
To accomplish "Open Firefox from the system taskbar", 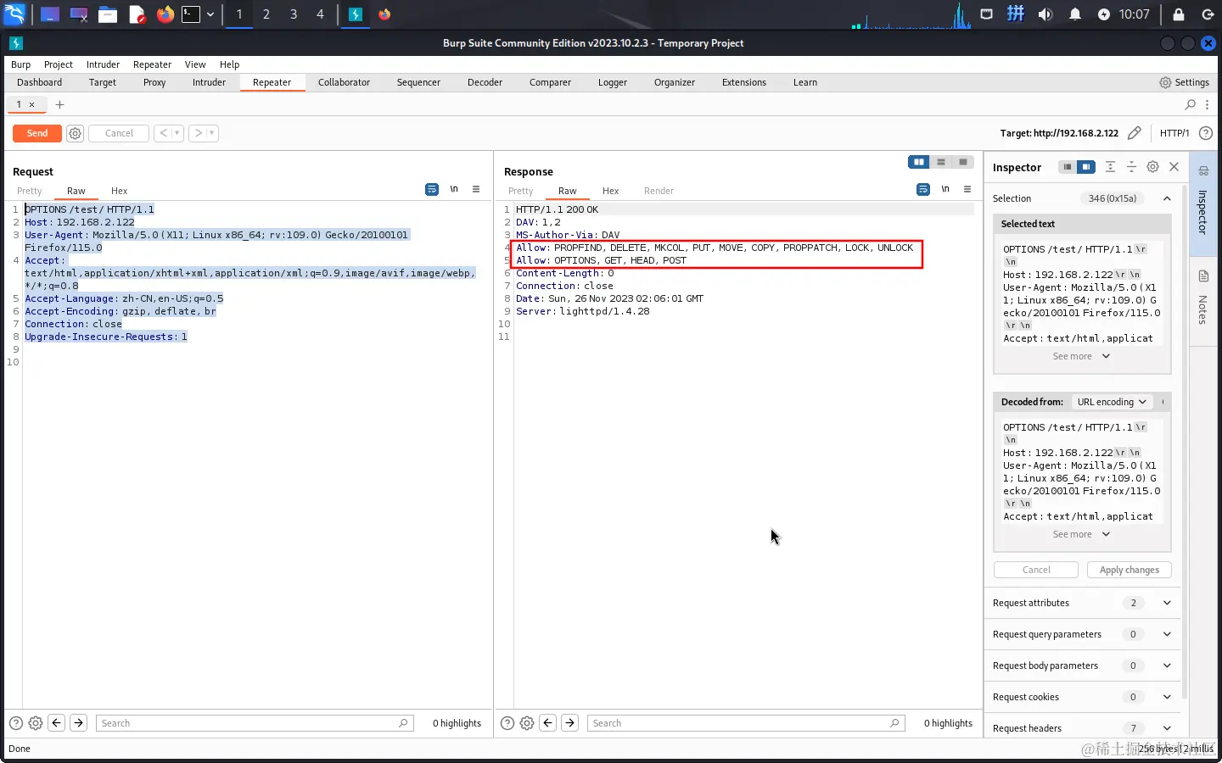I will (165, 14).
